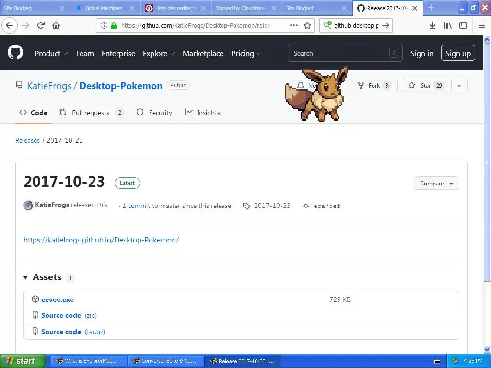Viewport: 491px width, 368px height.
Task: Click the Sign up button
Action: [x=458, y=53]
